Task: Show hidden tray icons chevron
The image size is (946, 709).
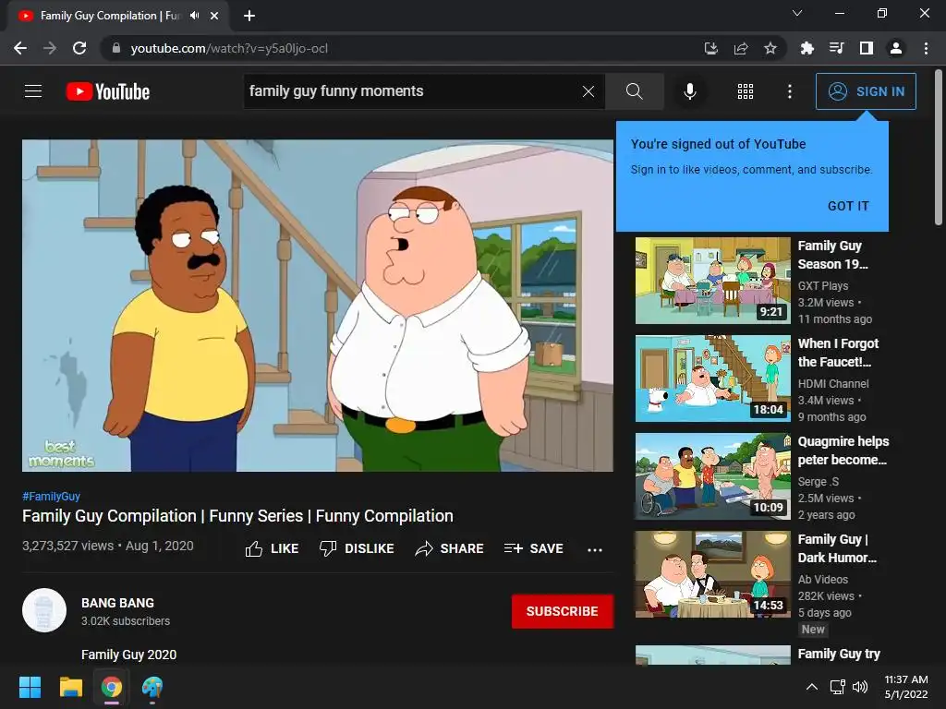Action: 812,687
